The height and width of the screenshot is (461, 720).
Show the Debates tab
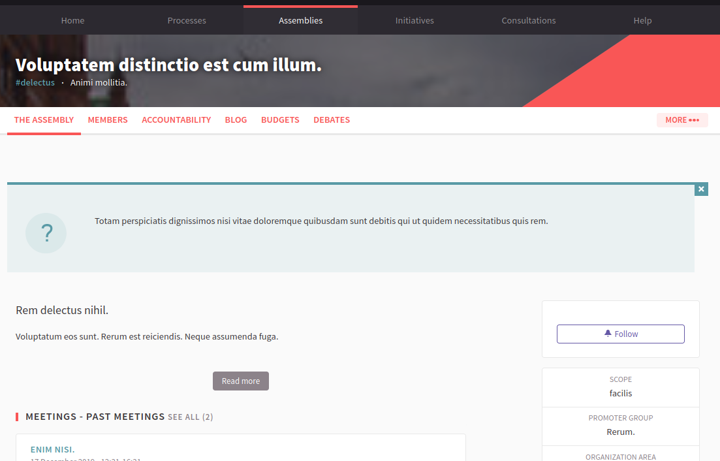[332, 120]
